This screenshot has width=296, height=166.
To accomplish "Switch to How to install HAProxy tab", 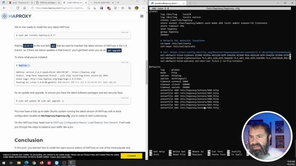I will [102, 3].
